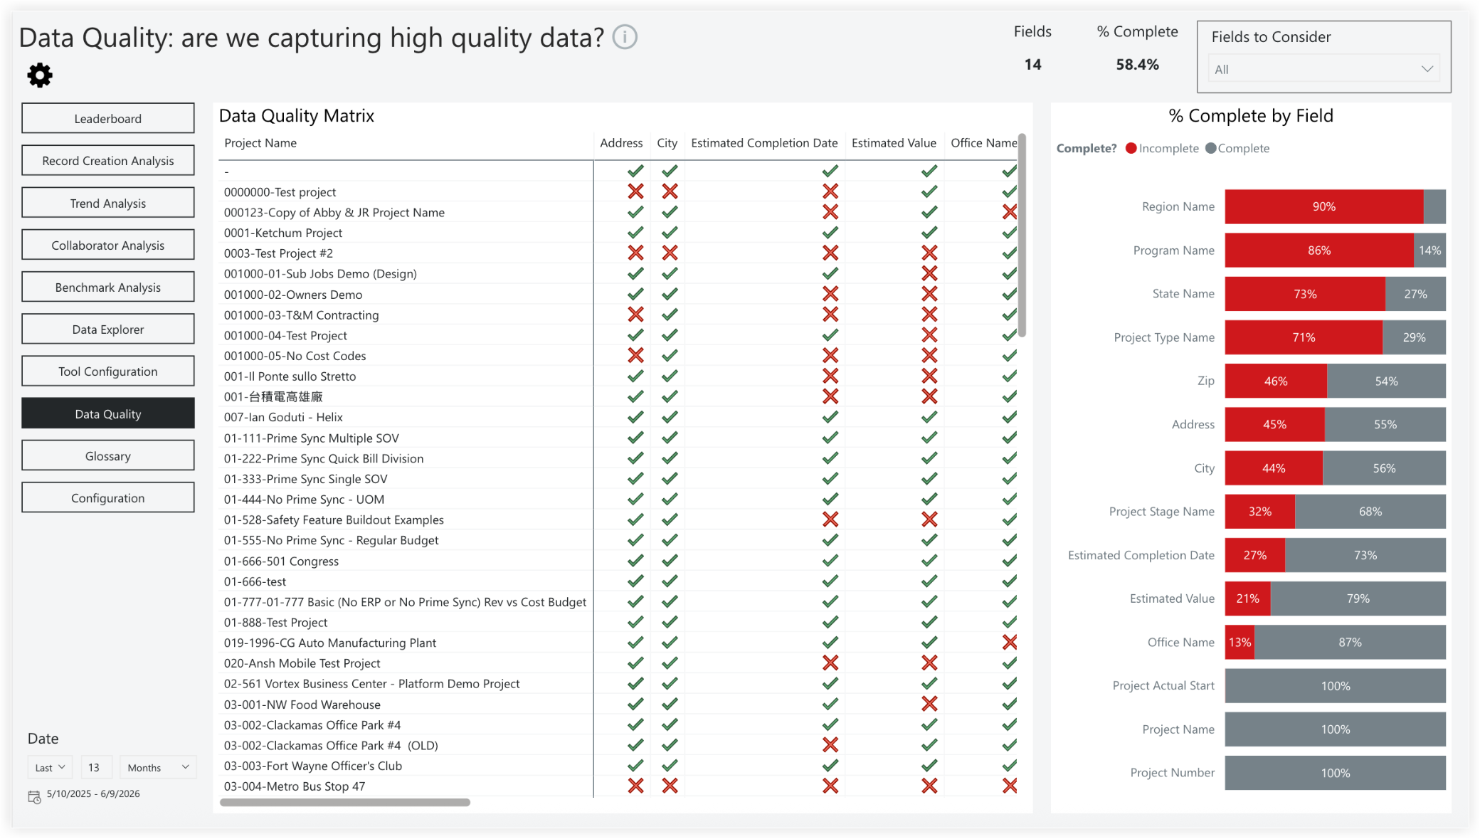Click 000123-Copy of Abby Office Name red X

(x=1009, y=212)
